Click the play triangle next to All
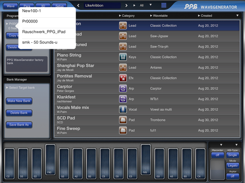Screen dimensions: 245x183 (134, 6)
